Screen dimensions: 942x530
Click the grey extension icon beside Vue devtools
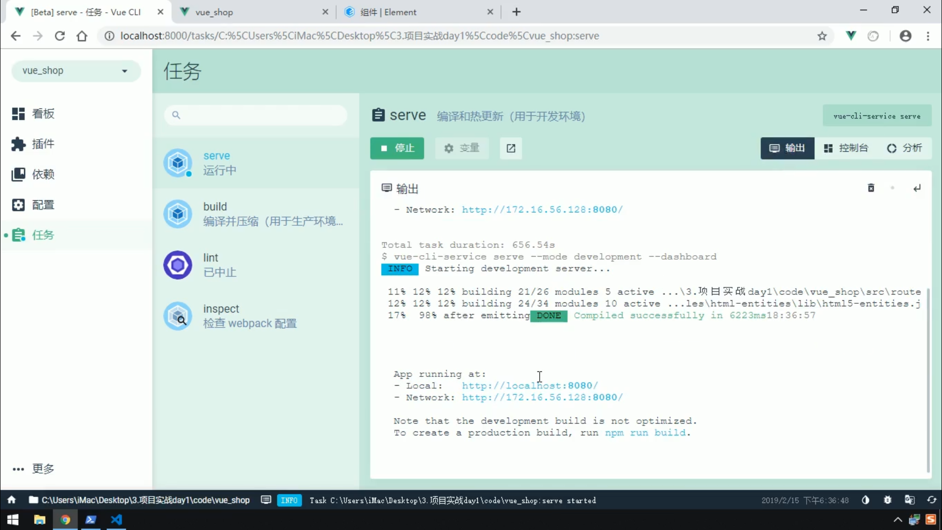pos(873,36)
